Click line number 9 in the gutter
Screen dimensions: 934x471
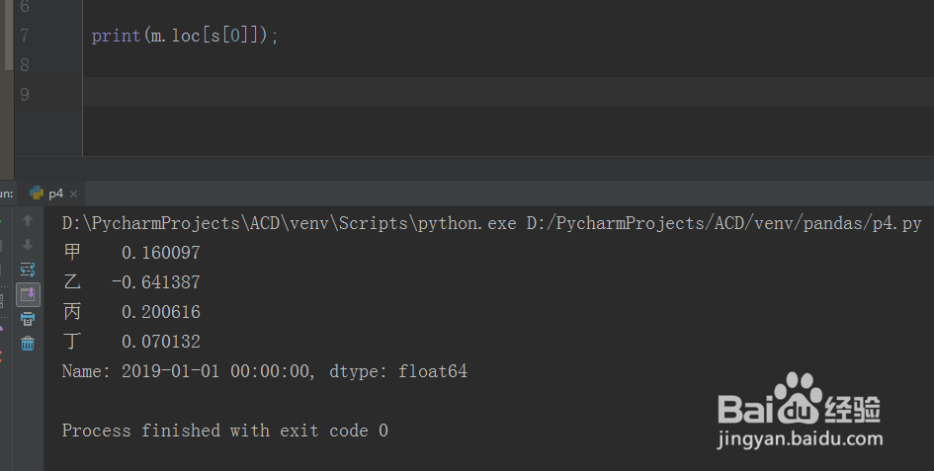tap(24, 94)
